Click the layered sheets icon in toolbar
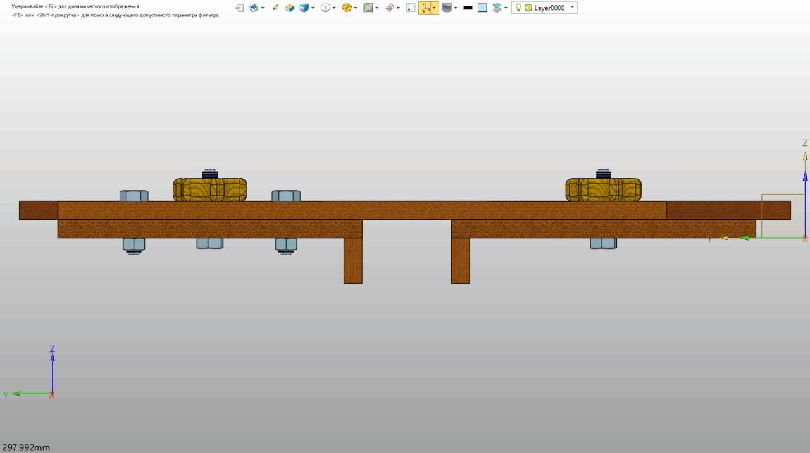 497,8
